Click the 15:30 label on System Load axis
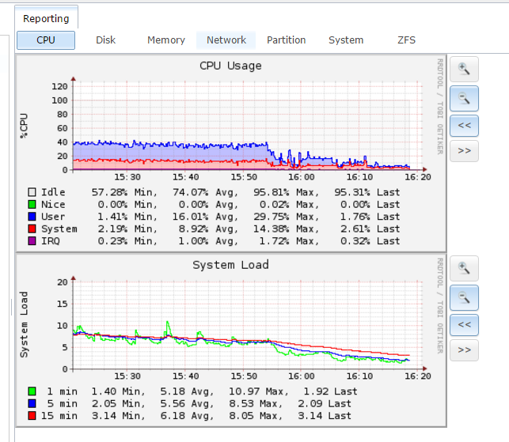509x442 pixels. click(127, 376)
